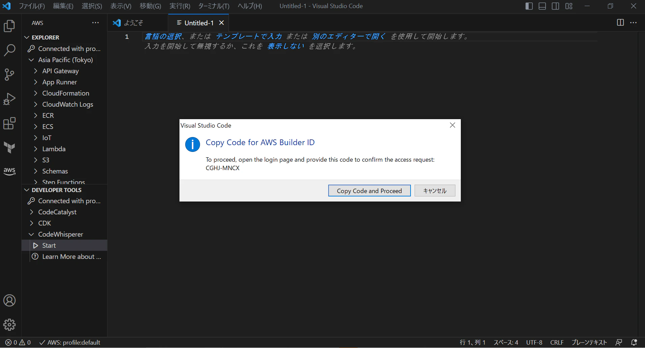Image resolution: width=645 pixels, height=348 pixels.
Task: Open AWS panel more actions ellipsis
Action: [x=95, y=23]
